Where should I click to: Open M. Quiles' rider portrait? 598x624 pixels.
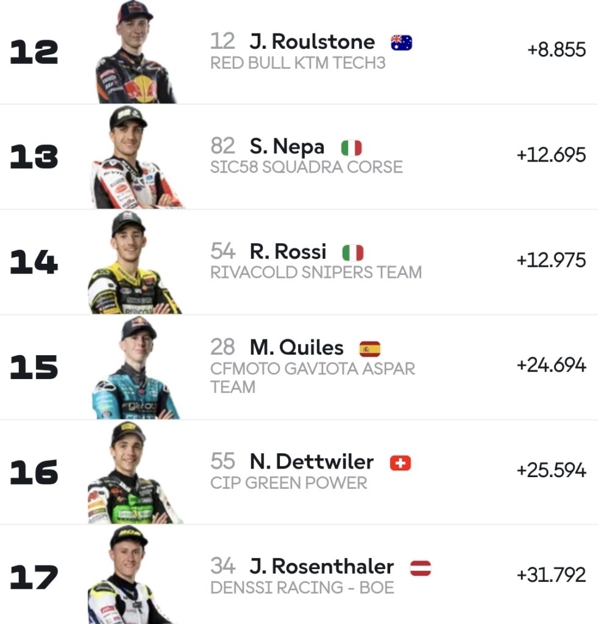[x=136, y=367]
